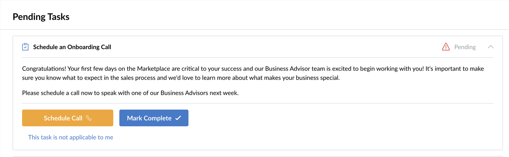Click the red warning triangle icon
Image resolution: width=509 pixels, height=157 pixels.
(x=446, y=47)
